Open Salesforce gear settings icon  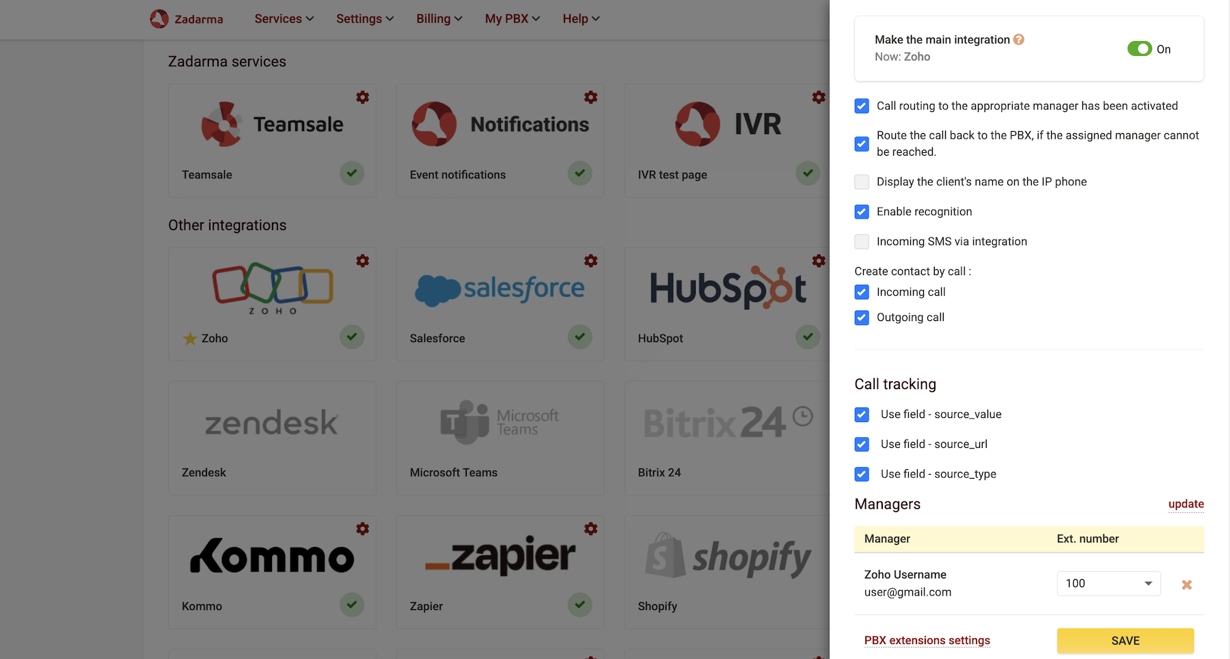[591, 261]
